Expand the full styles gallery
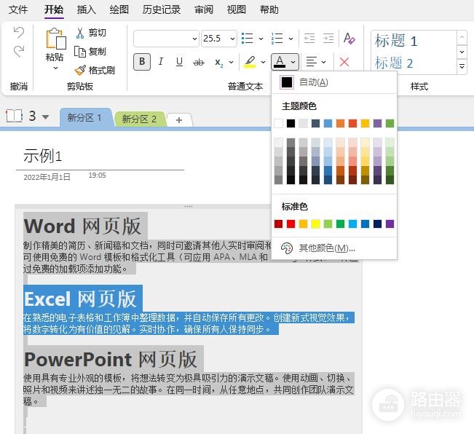Viewport: 474px width, 434px height. (x=462, y=66)
